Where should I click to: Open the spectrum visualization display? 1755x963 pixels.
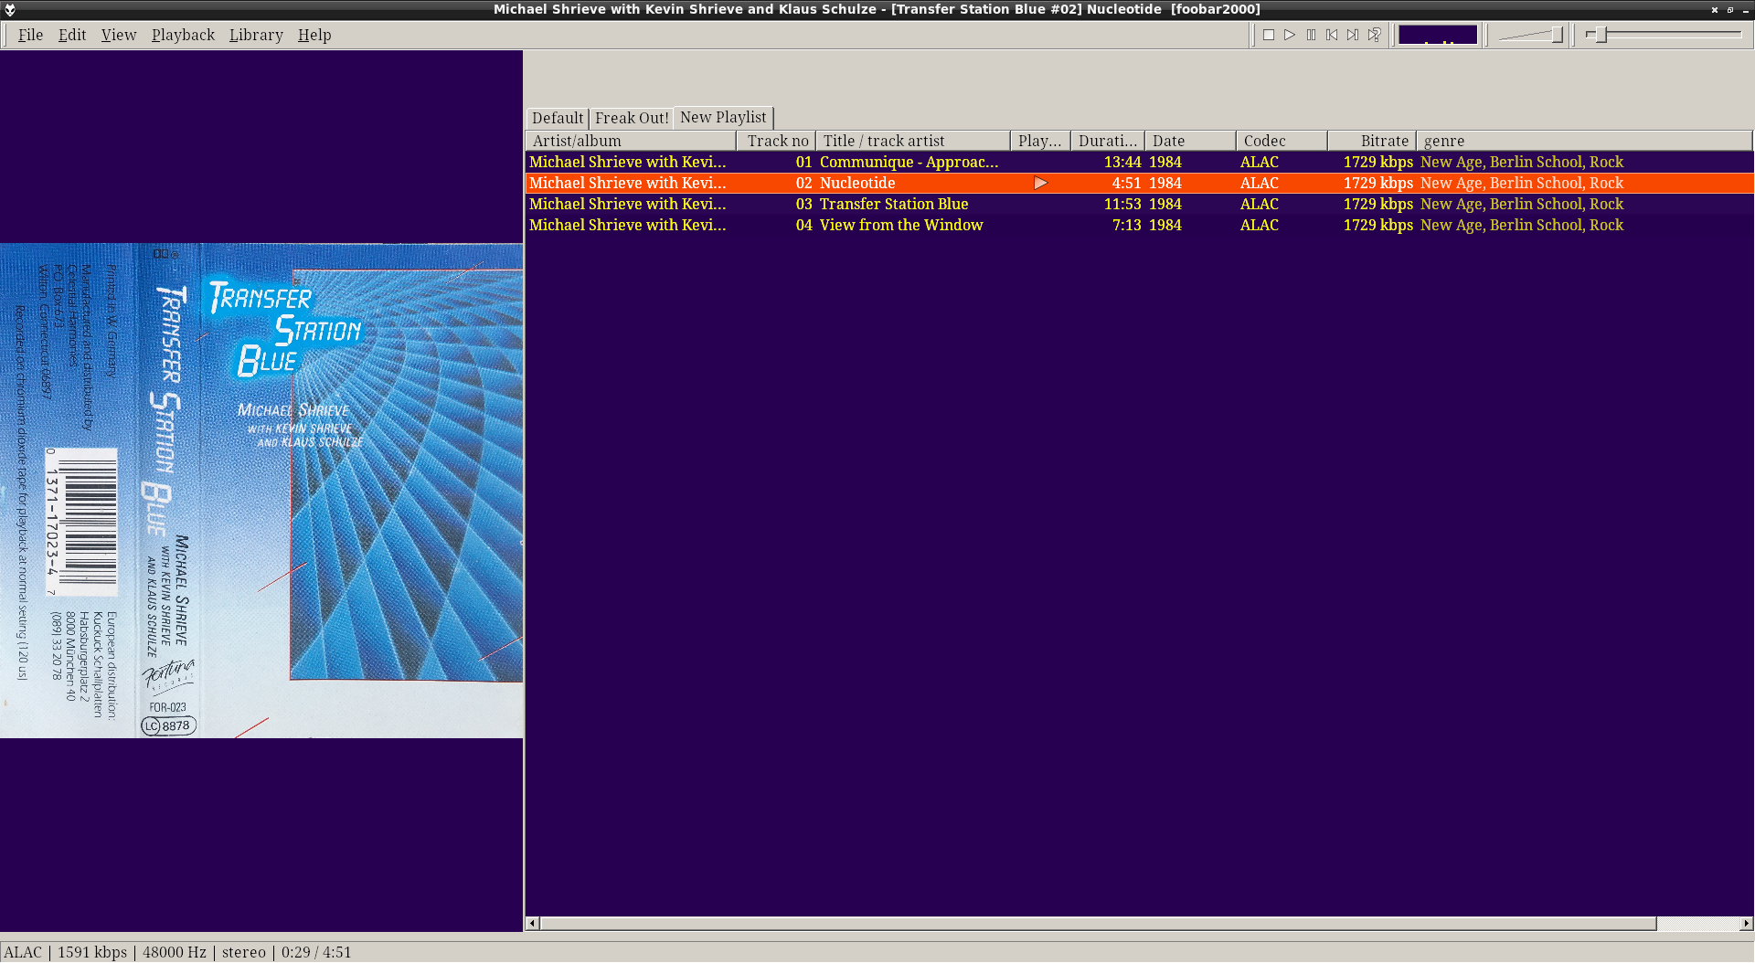point(1438,35)
